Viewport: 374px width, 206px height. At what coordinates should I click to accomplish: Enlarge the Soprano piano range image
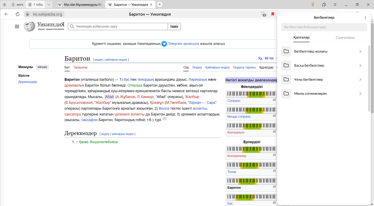[x=274, y=100]
